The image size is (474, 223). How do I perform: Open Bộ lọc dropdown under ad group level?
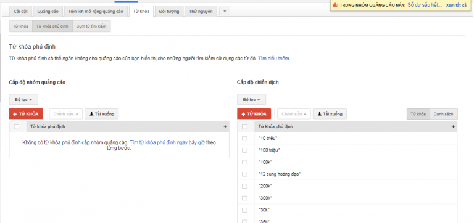[x=23, y=100]
